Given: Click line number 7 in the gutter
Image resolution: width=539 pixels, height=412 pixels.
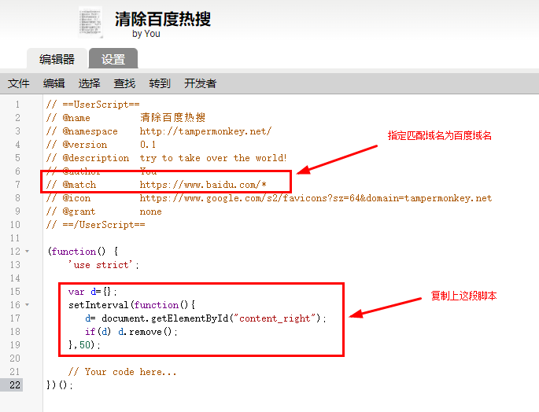Looking at the screenshot, I should (17, 185).
